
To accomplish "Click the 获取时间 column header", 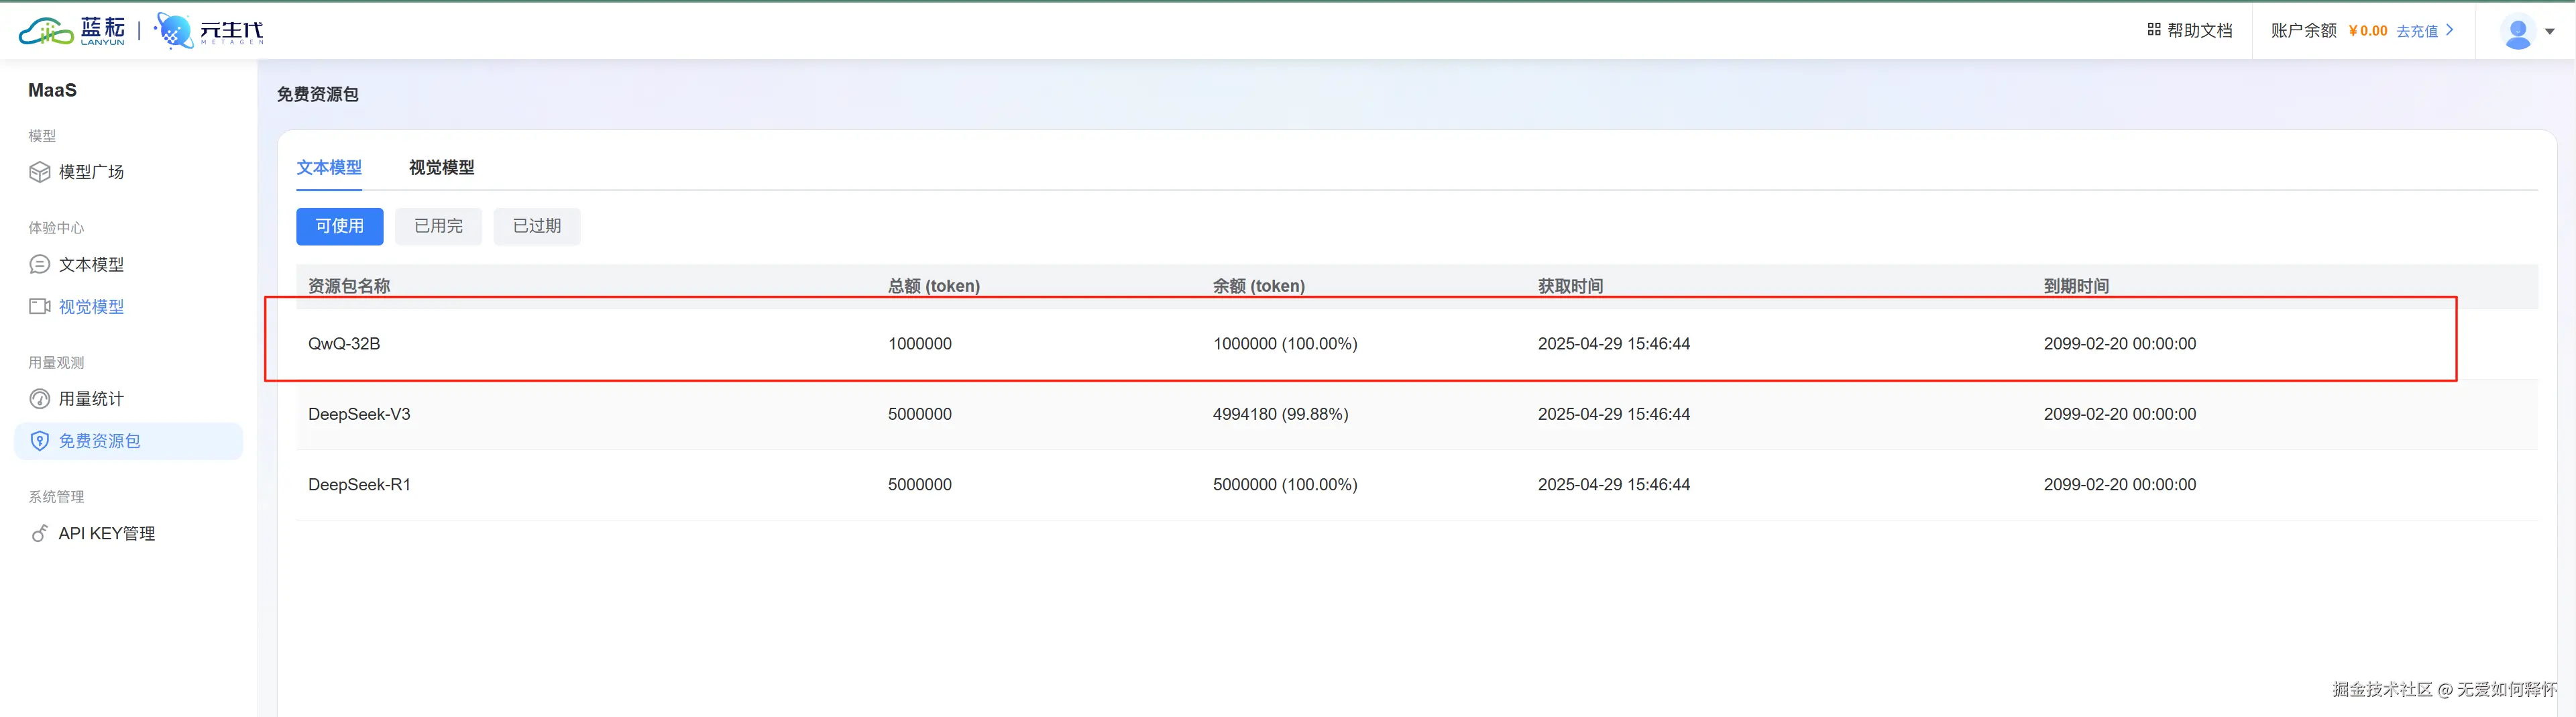I will 1570,286.
